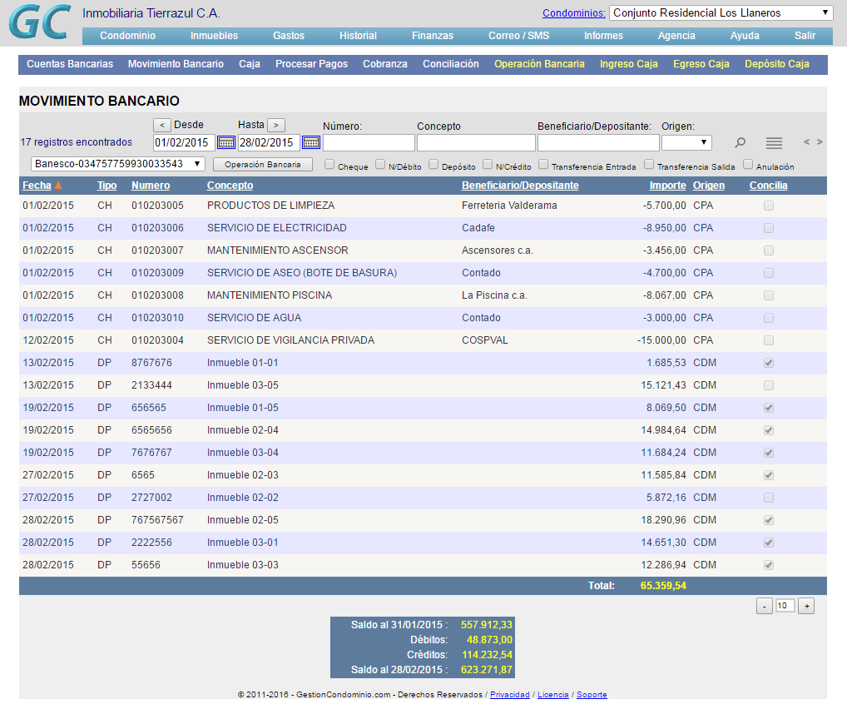This screenshot has height=714, width=847.
Task: Click the Condominios label link
Action: pyautogui.click(x=573, y=13)
